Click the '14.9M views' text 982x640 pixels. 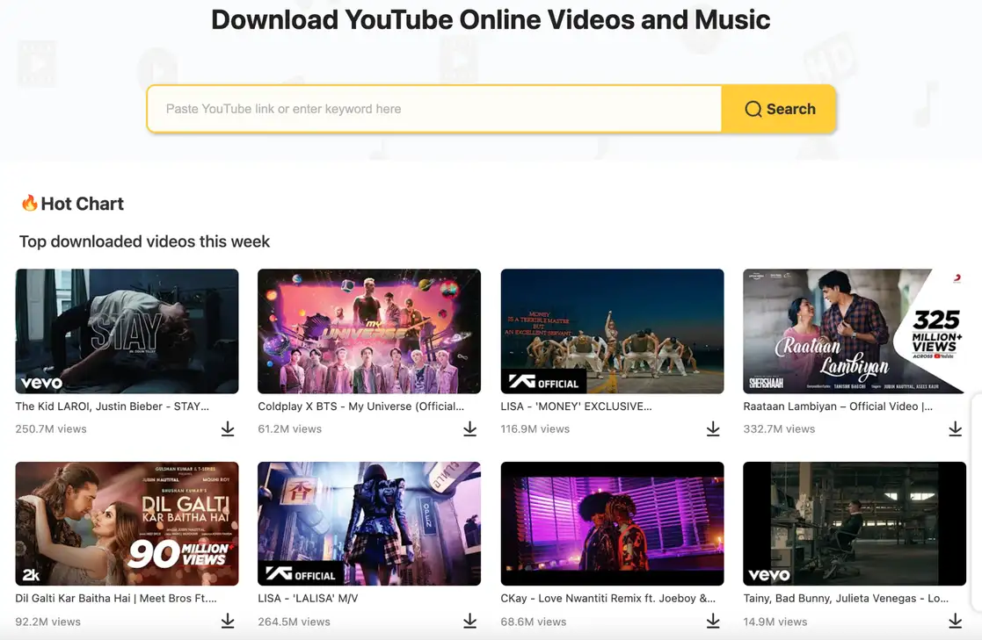(x=775, y=622)
